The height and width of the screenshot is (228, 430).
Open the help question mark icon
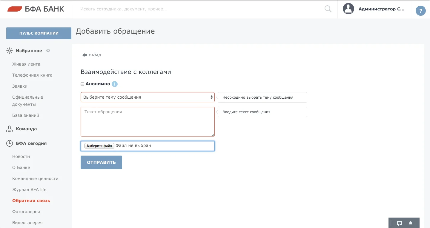point(421,11)
